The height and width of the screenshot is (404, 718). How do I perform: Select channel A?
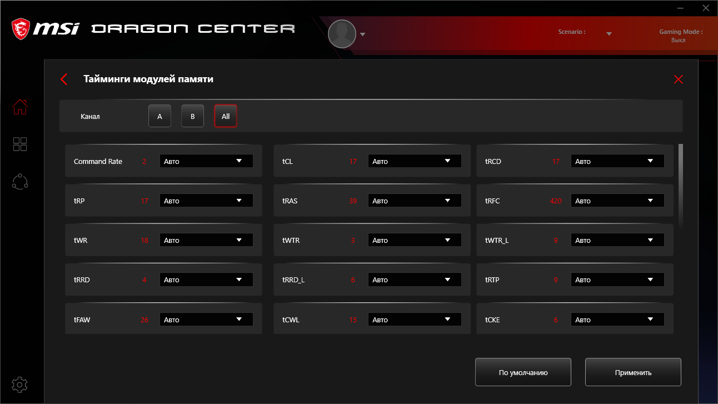point(159,116)
